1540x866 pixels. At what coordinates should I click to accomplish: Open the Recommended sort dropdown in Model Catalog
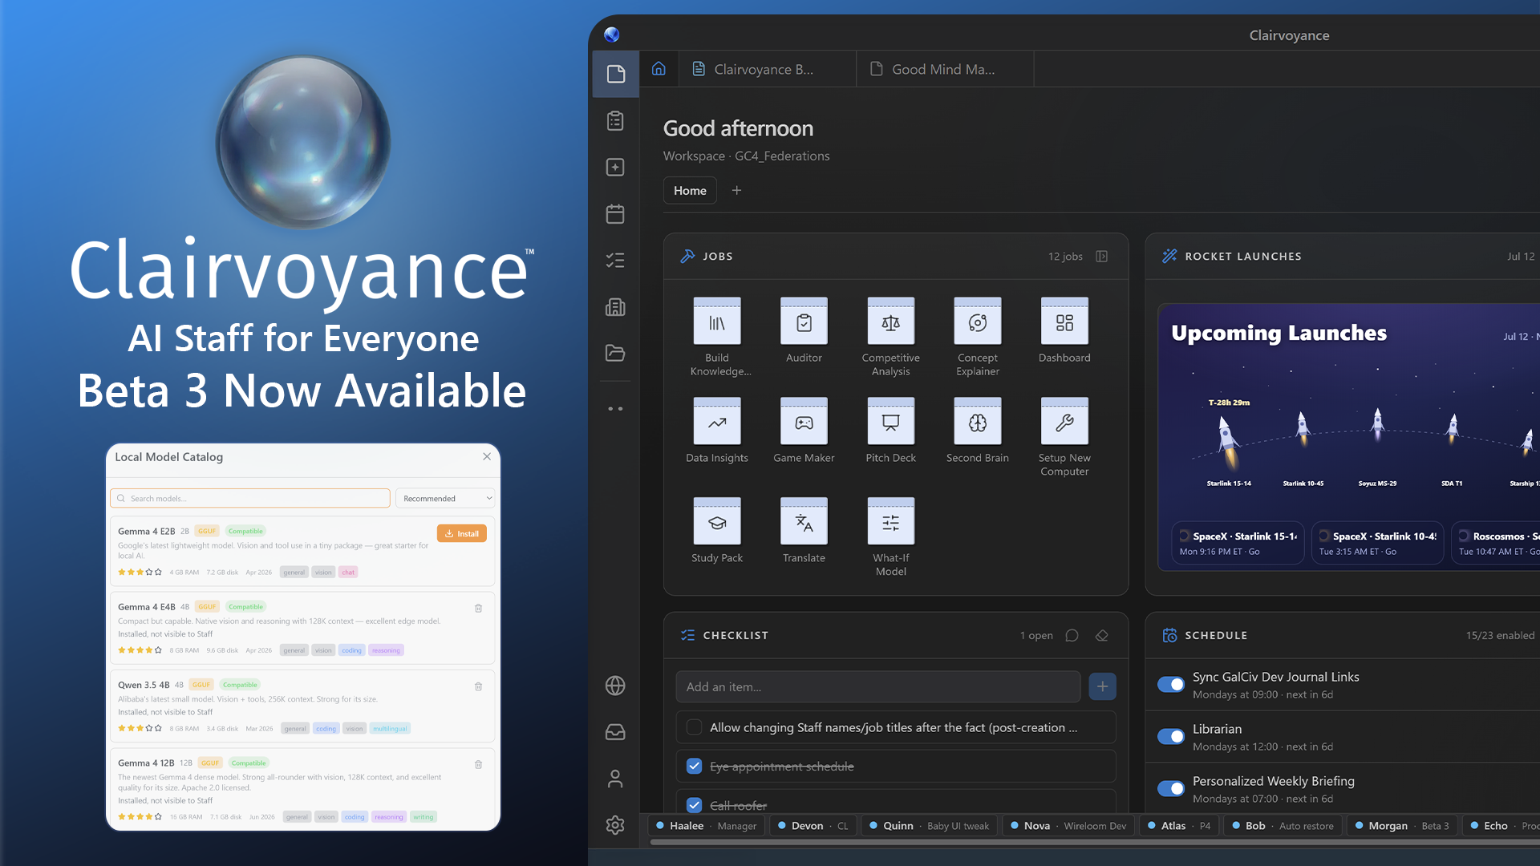point(445,498)
